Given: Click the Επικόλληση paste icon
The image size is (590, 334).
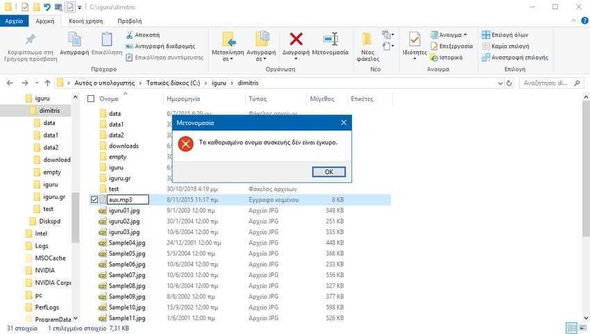Looking at the screenshot, I should 107,40.
